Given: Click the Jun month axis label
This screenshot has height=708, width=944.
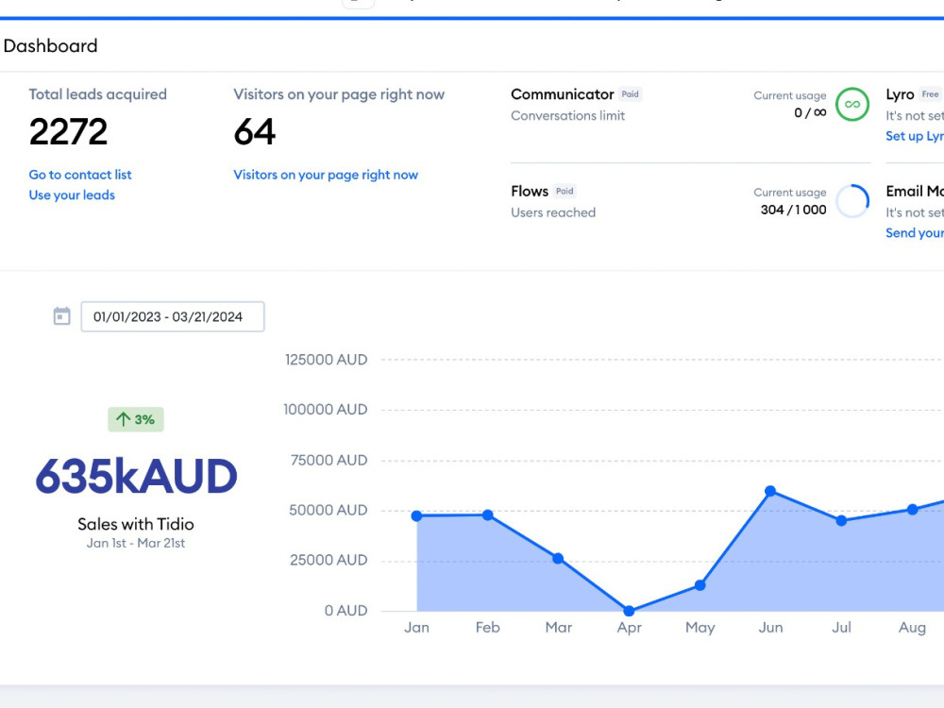Looking at the screenshot, I should tap(770, 628).
